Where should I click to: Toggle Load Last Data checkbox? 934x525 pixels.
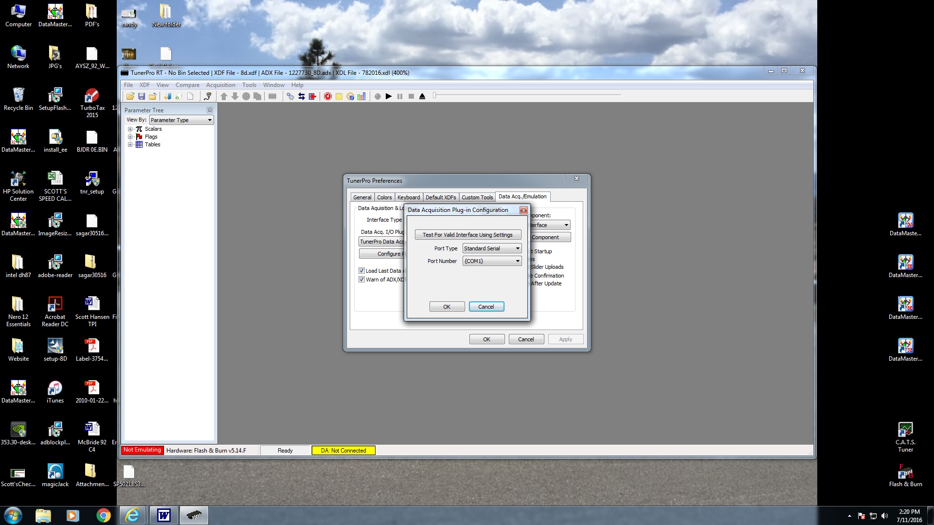(x=361, y=271)
